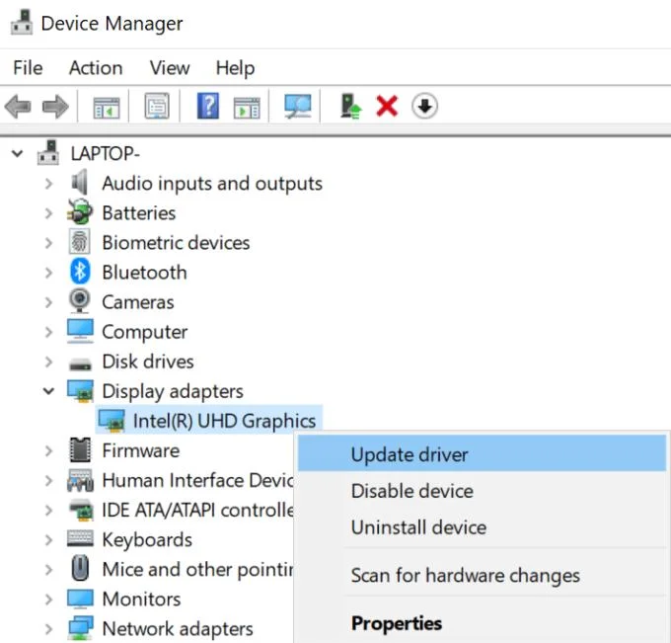Select the LAPTOP- root label
Screen dimensions: 671x643
pos(105,153)
